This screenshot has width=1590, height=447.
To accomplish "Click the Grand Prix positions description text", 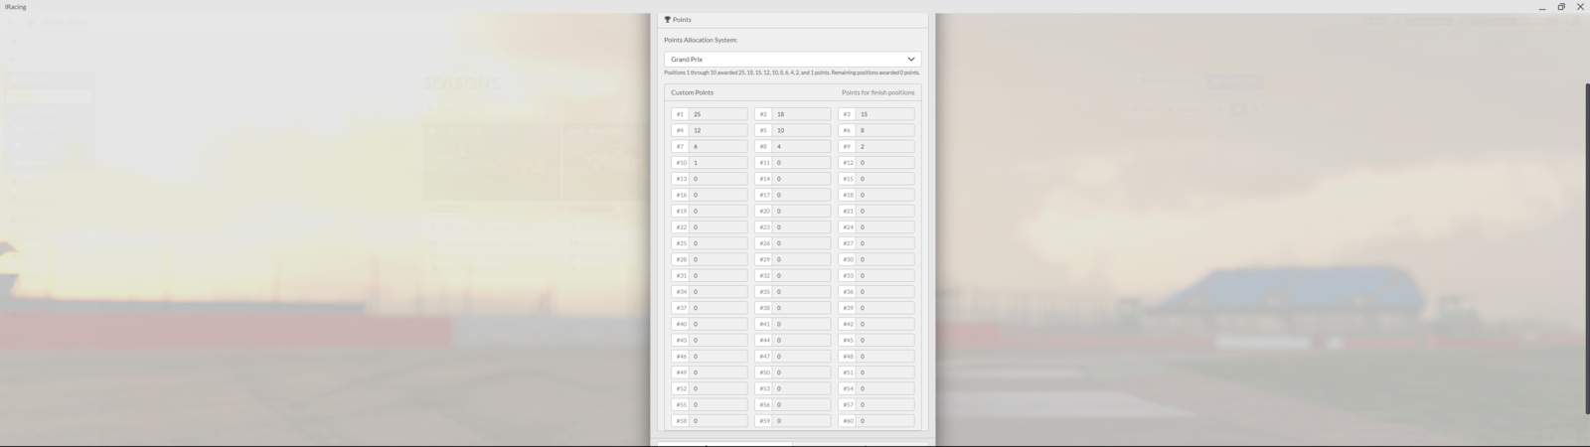I will [x=792, y=73].
